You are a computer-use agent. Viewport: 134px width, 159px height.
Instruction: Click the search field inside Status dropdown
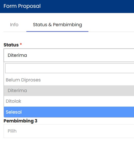click(69, 68)
